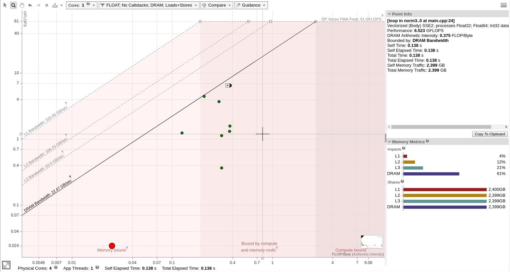The image size is (510, 272).
Task: Click the Shares help icon
Action: tap(402, 181)
